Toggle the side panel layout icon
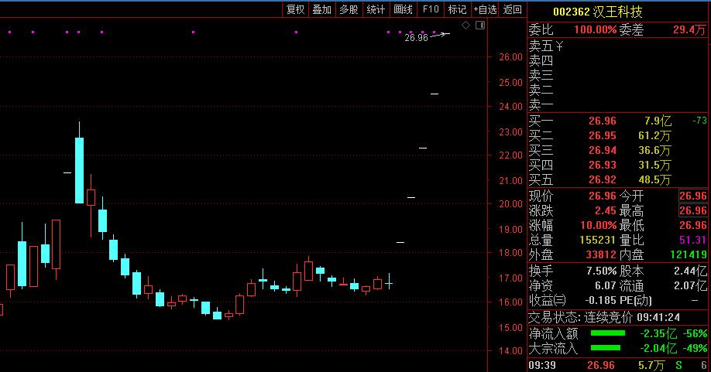 click(x=480, y=26)
